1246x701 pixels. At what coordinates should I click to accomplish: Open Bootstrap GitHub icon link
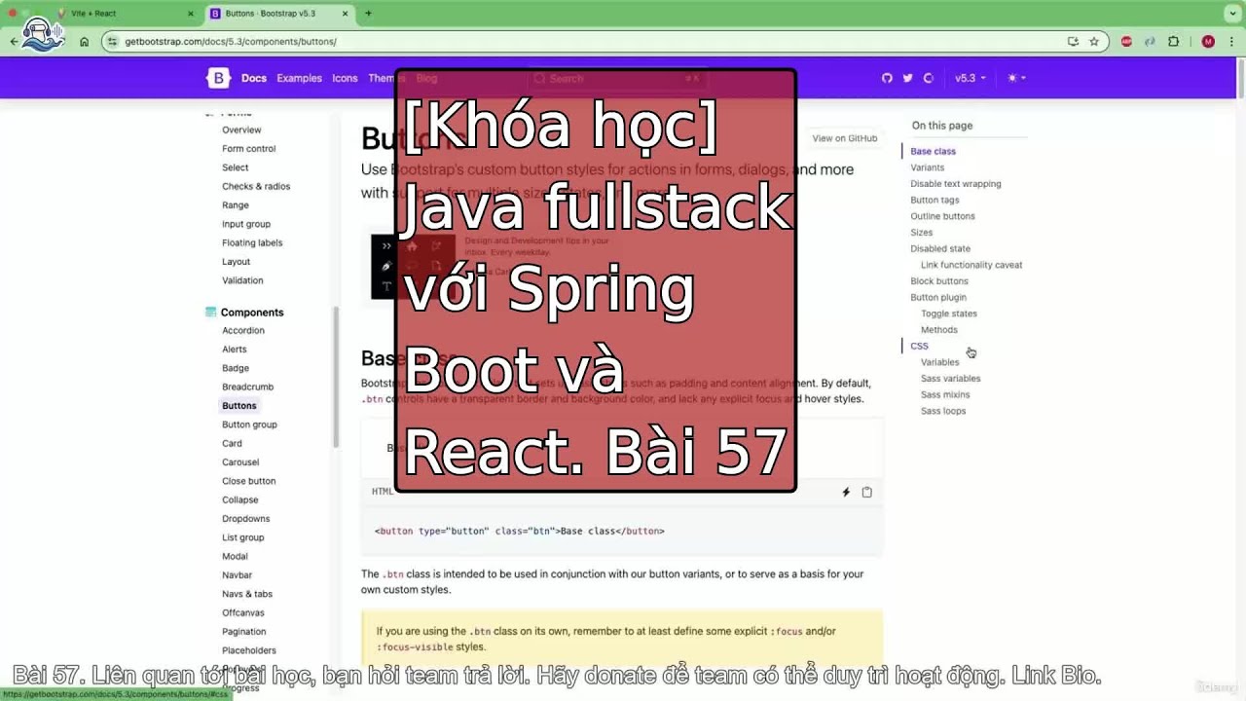point(887,78)
